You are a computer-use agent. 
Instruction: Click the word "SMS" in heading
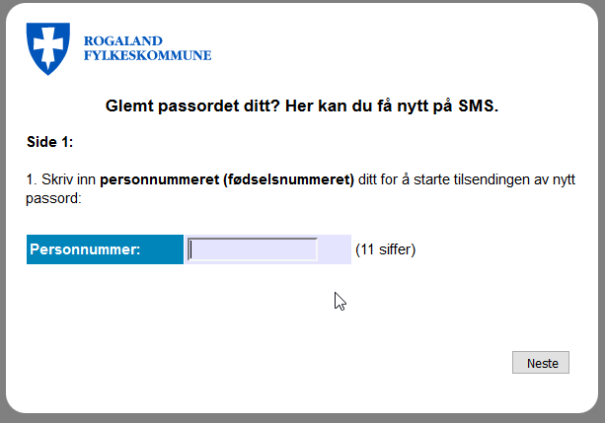point(478,106)
